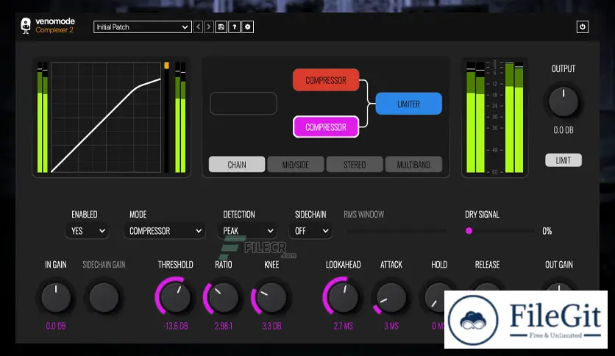Image resolution: width=615 pixels, height=356 pixels.
Task: Go to the previous preset arrow
Action: 198,27
